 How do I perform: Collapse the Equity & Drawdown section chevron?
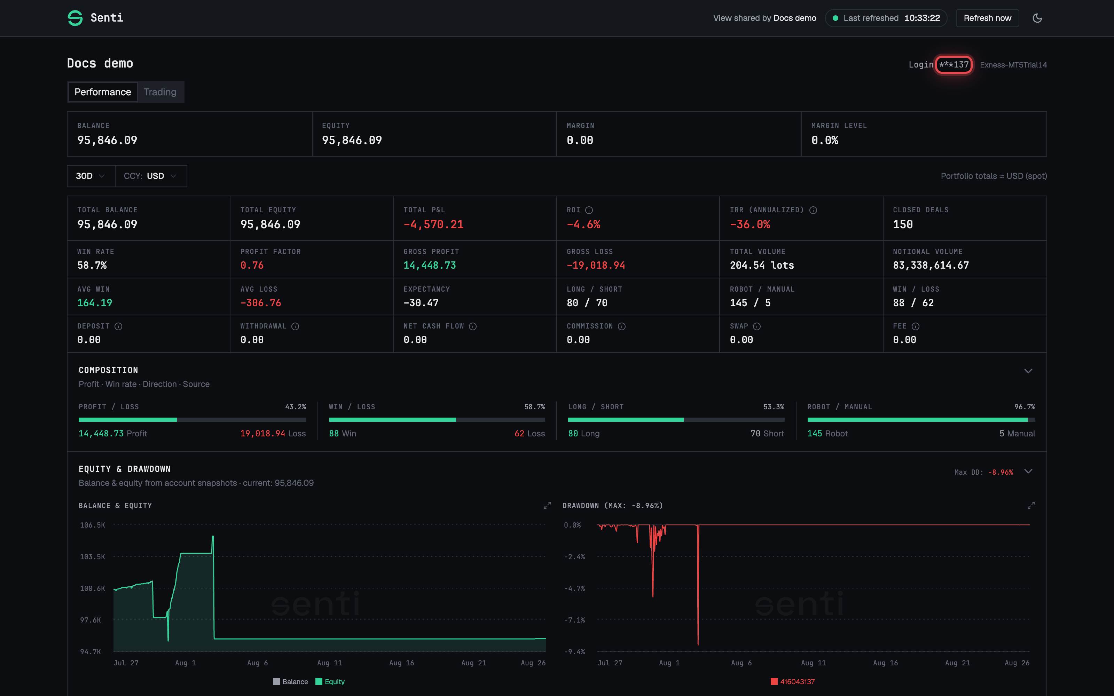click(x=1028, y=471)
